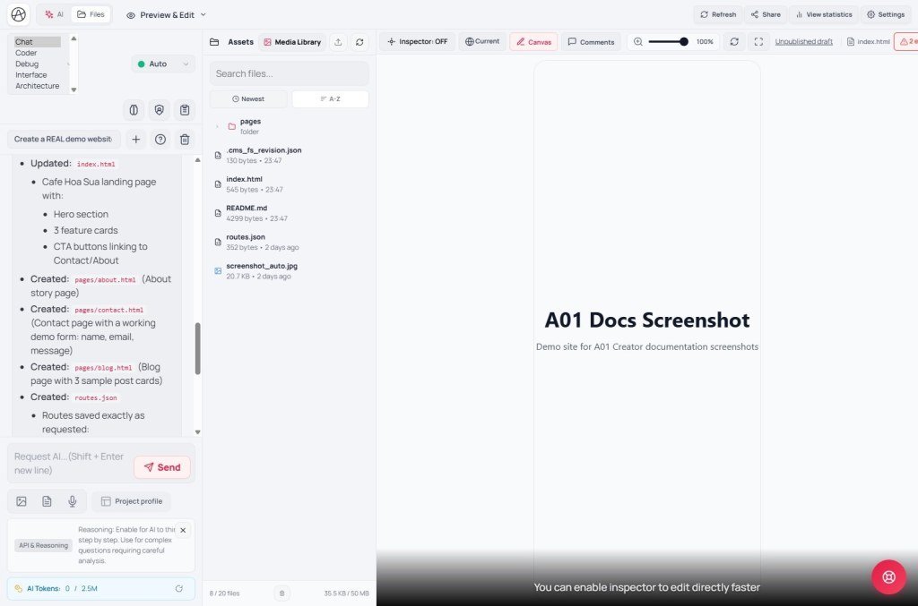This screenshot has height=606, width=918.
Task: Click the assets reload icon
Action: coord(359,42)
